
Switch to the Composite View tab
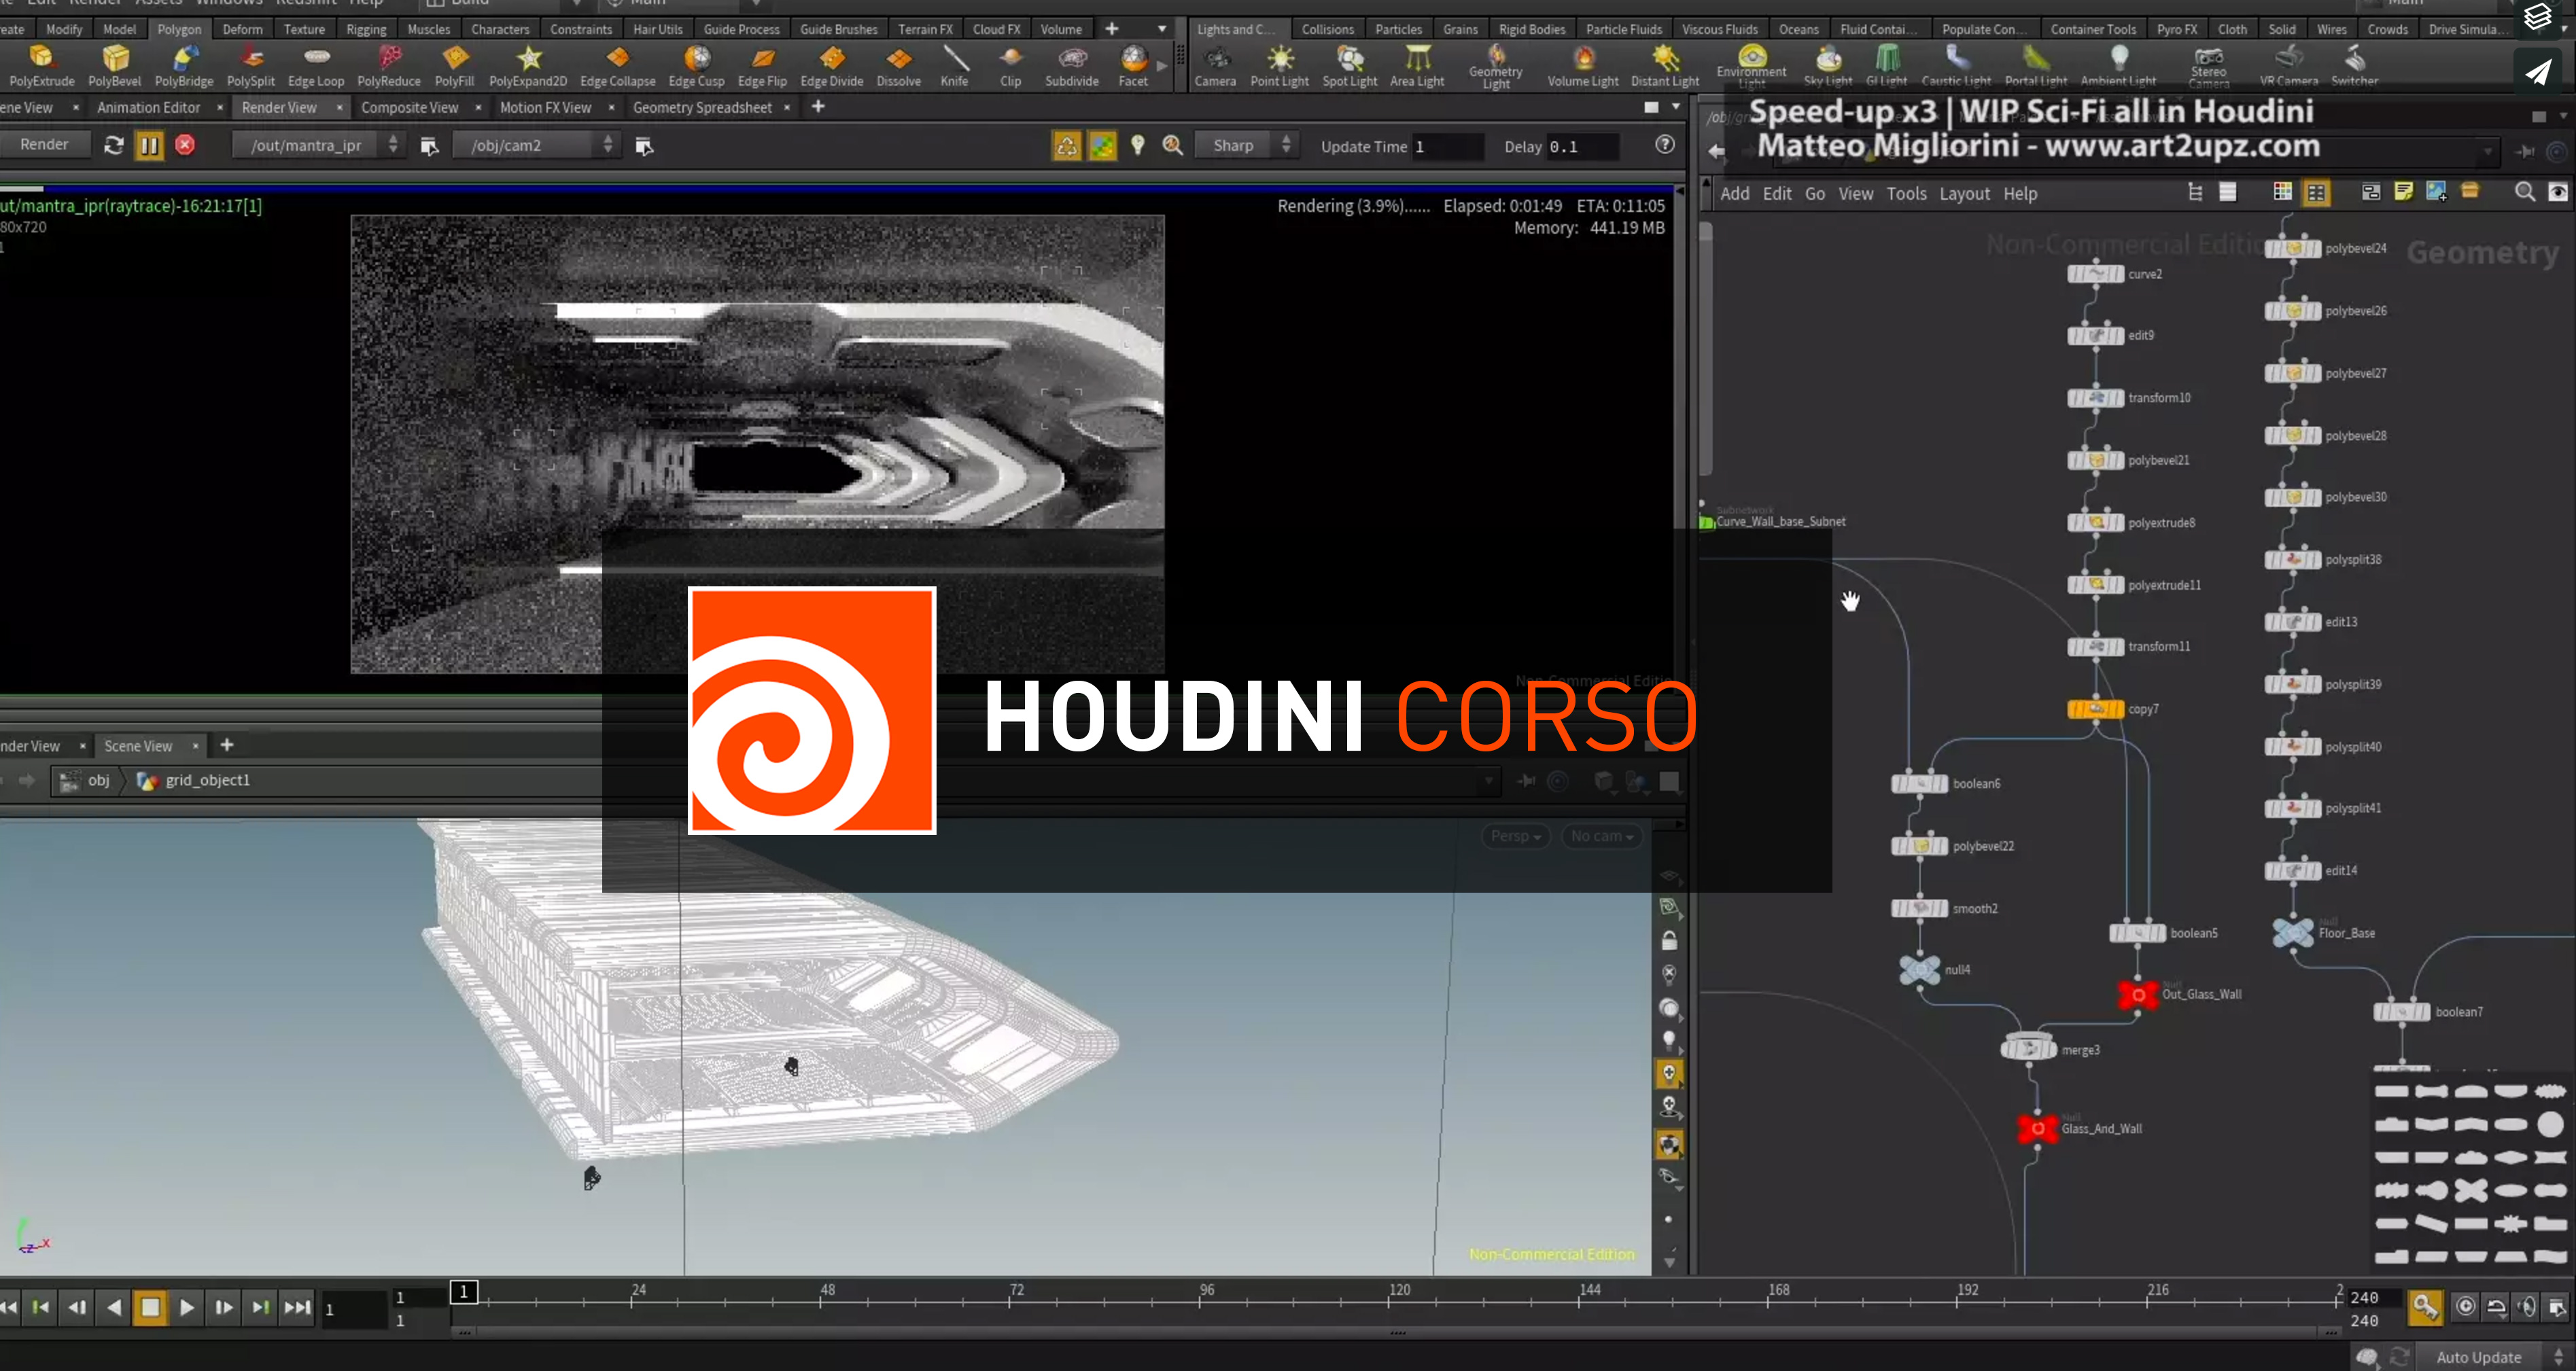(409, 107)
